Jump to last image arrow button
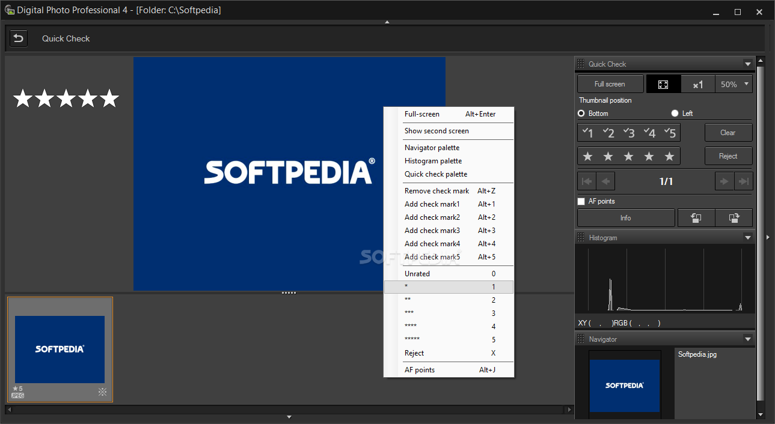 [x=744, y=181]
